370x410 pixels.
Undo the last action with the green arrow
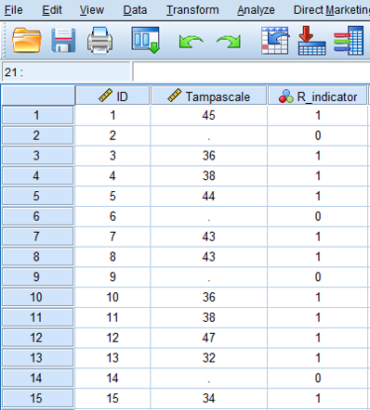coord(191,42)
